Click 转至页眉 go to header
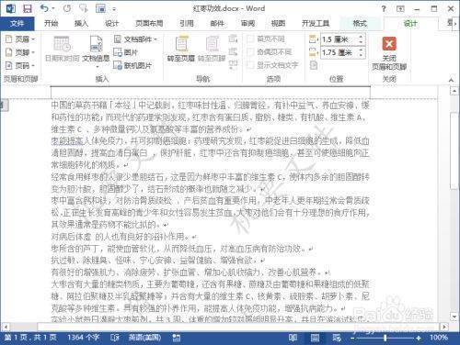This screenshot has height=345, width=460. 181,49
